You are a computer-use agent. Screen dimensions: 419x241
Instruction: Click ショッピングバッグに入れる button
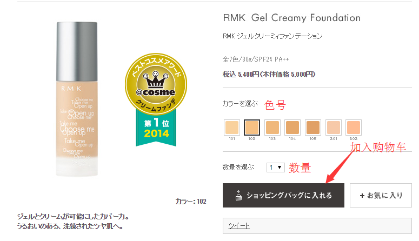coord(283,195)
